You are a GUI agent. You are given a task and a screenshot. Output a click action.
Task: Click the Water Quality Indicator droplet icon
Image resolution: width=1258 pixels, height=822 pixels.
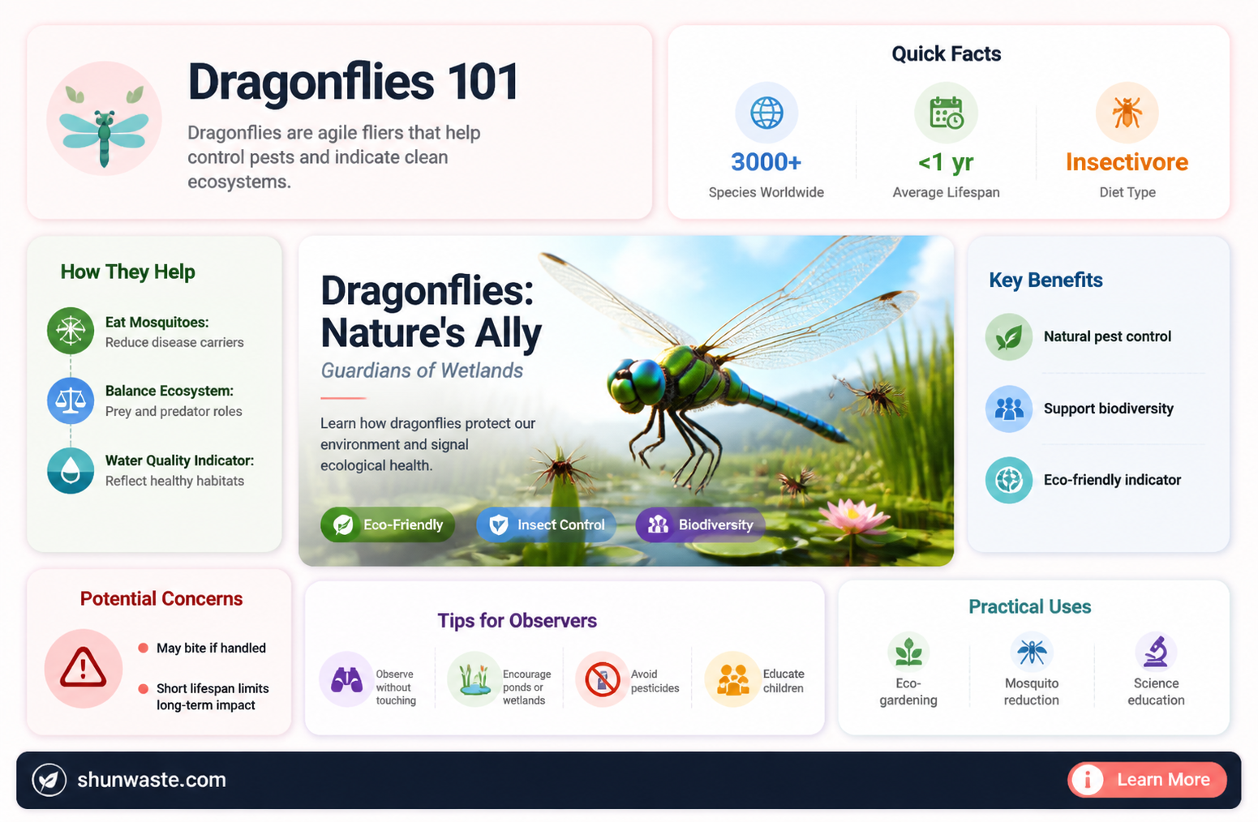click(x=71, y=470)
